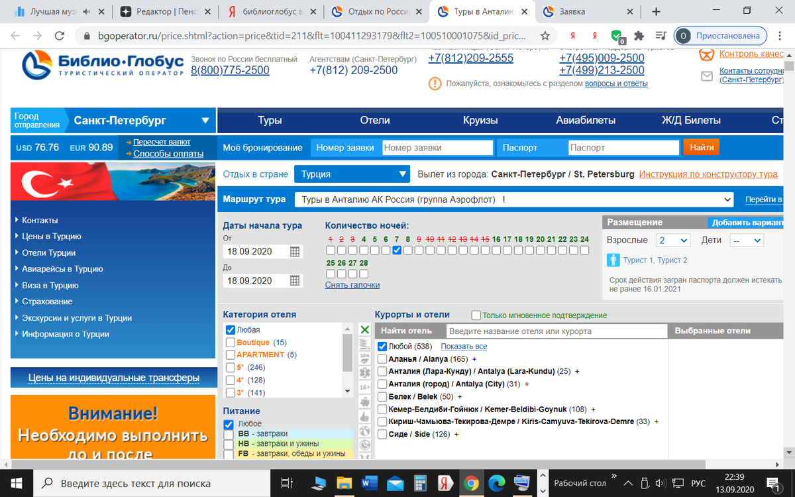The width and height of the screenshot is (795, 497).
Task: Open Windows Start menu
Action: (15, 483)
